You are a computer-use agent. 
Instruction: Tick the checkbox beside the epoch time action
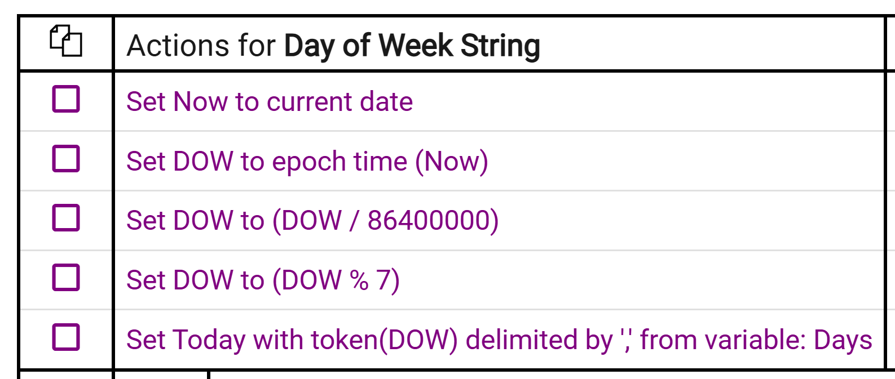click(x=66, y=159)
